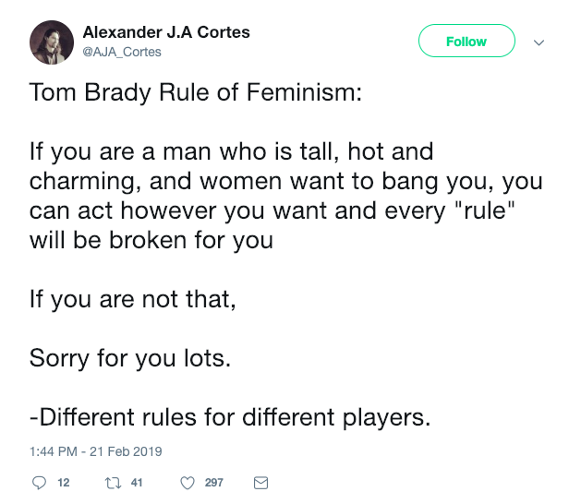Click the line 'will be broken for you'
This screenshot has height=504, width=569.
(151, 241)
